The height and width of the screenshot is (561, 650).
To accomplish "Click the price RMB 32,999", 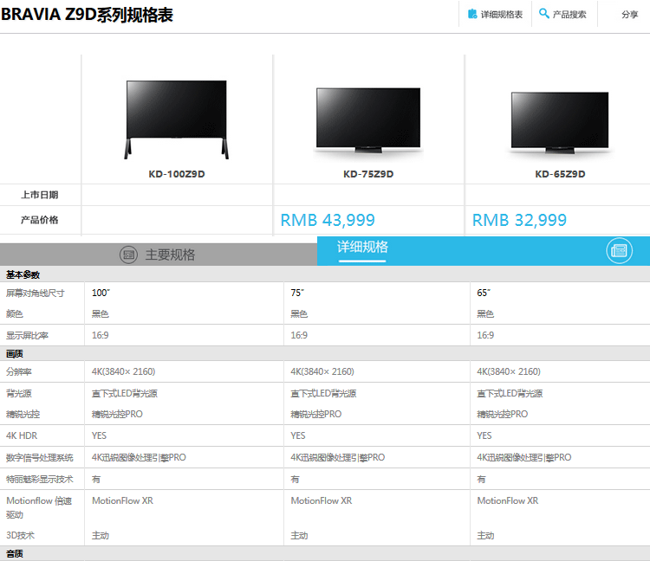I will coord(519,220).
